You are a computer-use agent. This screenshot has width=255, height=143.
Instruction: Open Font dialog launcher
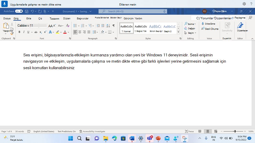click(x=70, y=38)
